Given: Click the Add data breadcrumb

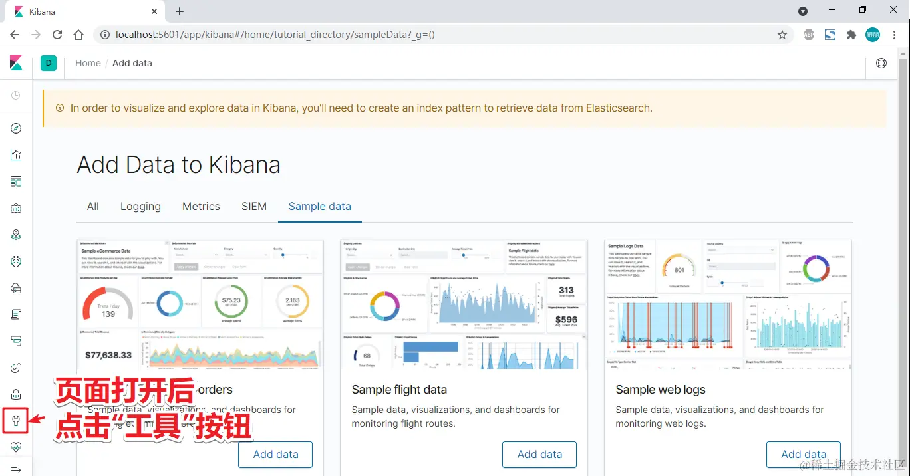Looking at the screenshot, I should click(x=132, y=63).
